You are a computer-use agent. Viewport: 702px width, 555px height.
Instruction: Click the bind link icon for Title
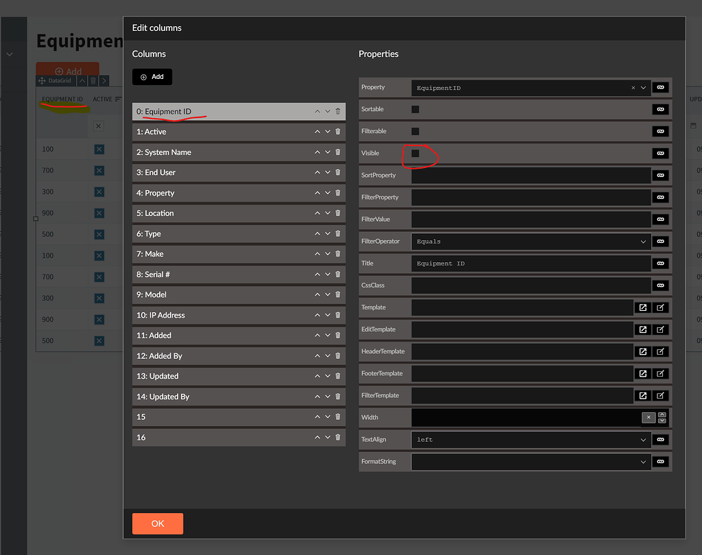pyautogui.click(x=660, y=263)
